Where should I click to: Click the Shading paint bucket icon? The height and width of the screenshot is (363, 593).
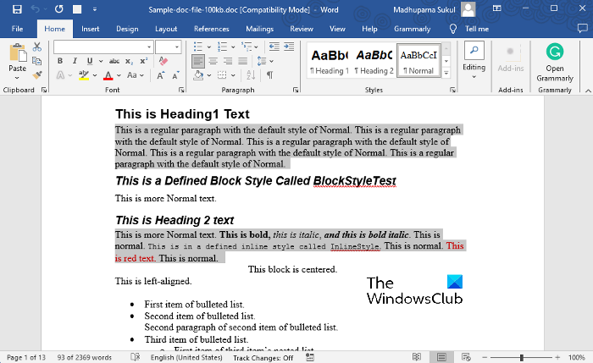[x=198, y=75]
